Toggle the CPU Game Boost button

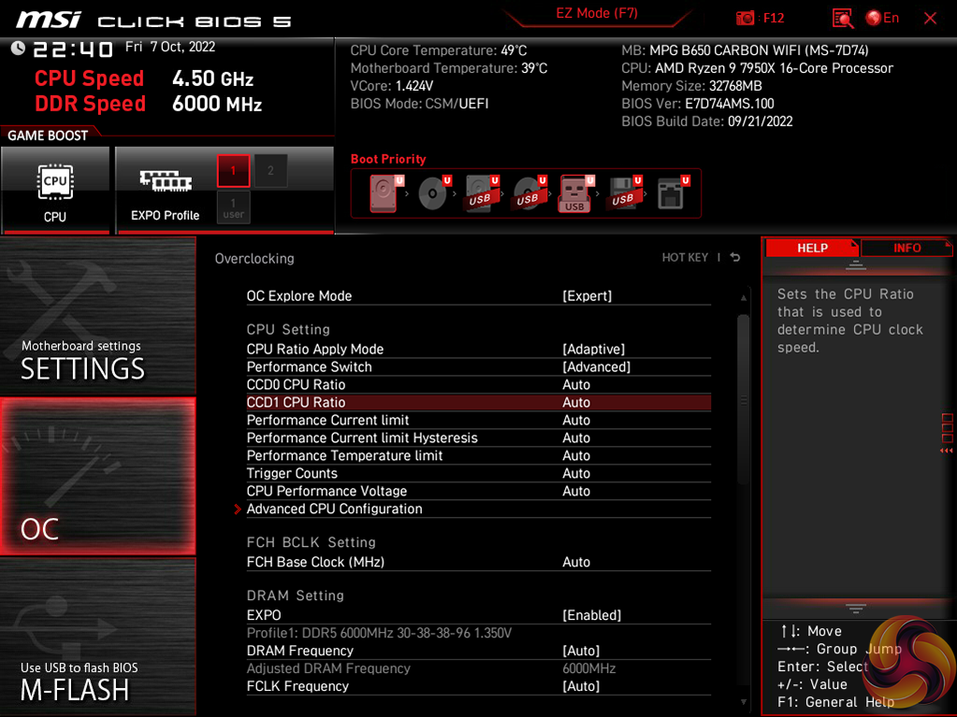click(55, 190)
